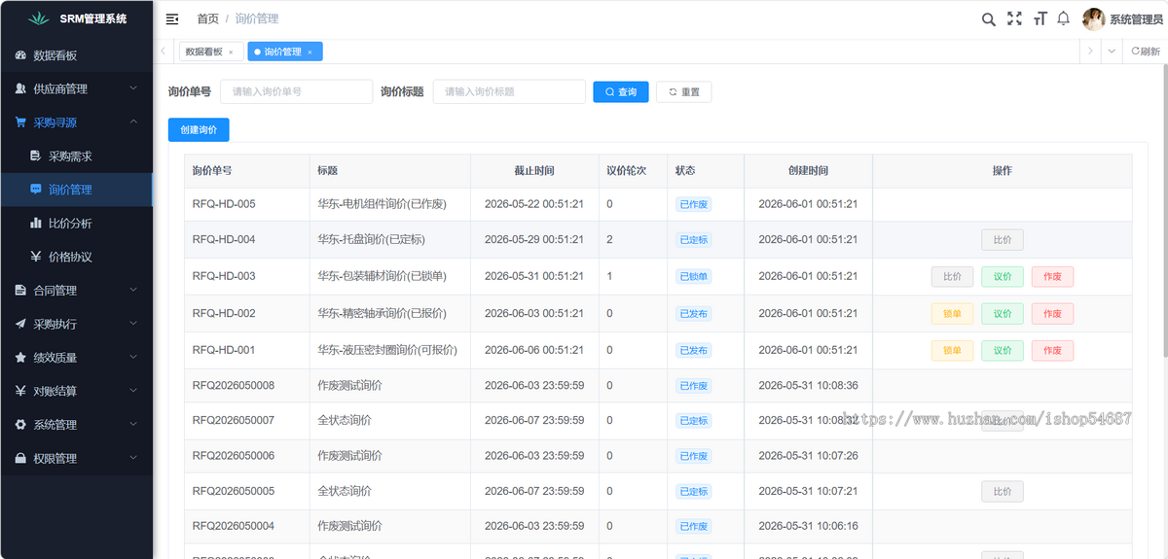The width and height of the screenshot is (1168, 559).
Task: Click the 采购寻源 cart icon
Action: [21, 122]
